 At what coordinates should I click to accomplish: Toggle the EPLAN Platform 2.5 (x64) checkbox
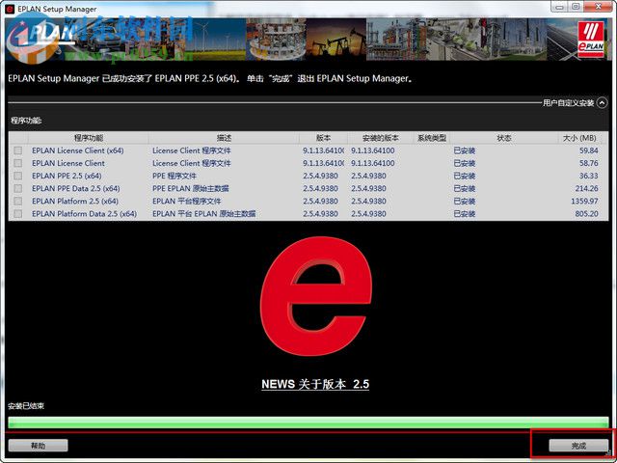[x=17, y=201]
